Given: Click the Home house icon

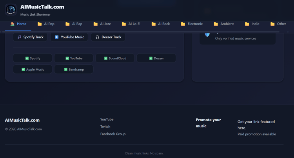Looking at the screenshot, I should (x=13, y=24).
